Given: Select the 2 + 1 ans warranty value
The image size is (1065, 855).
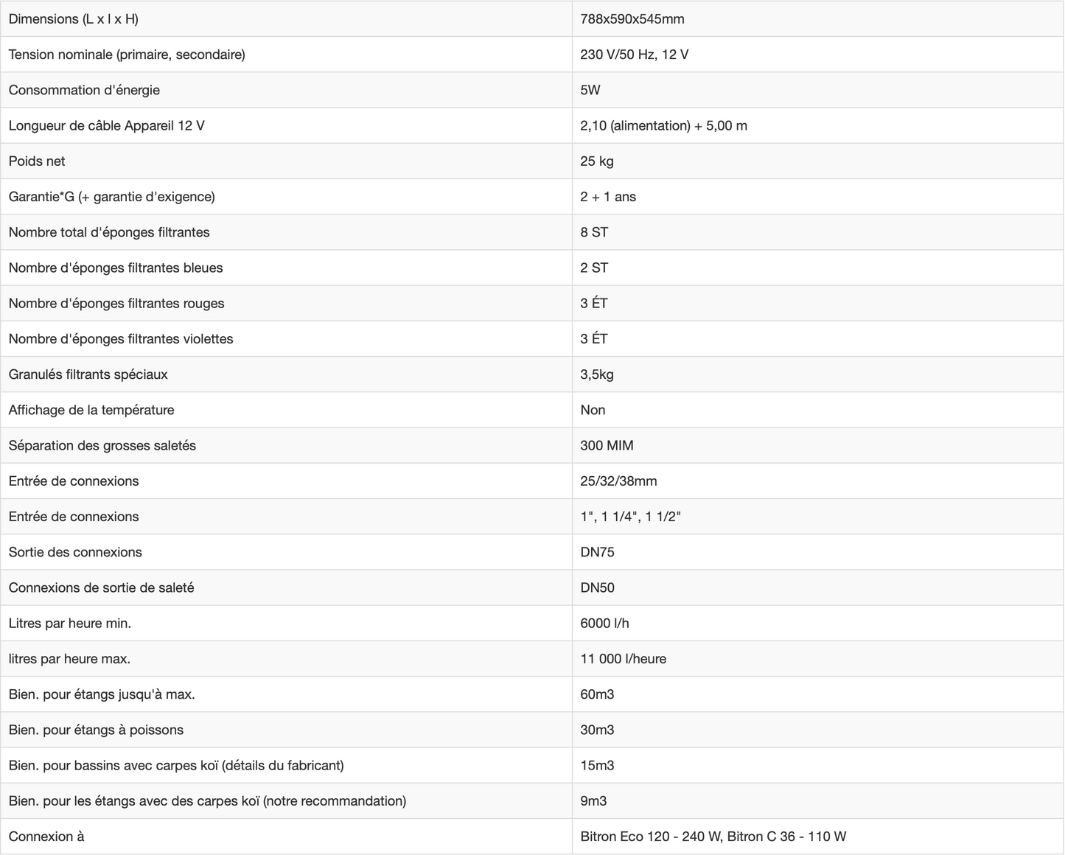Looking at the screenshot, I should pos(607,197).
